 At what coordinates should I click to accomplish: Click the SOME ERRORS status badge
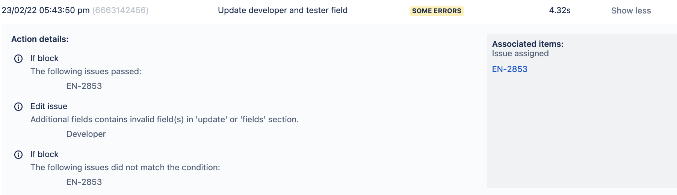tap(437, 11)
